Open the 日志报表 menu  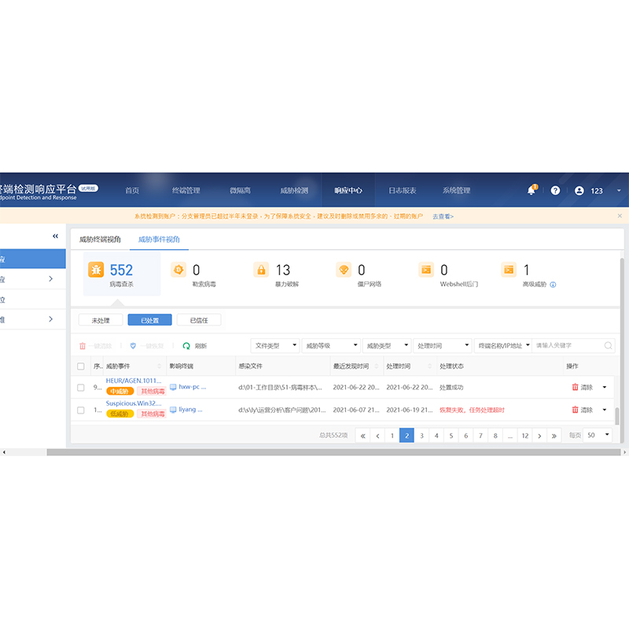402,190
